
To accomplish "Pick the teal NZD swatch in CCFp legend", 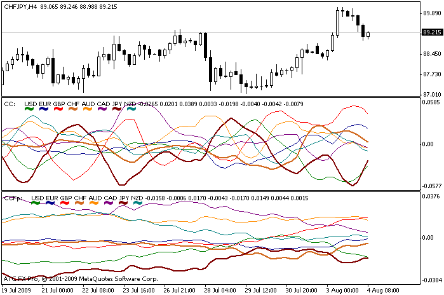I will coord(138,203).
